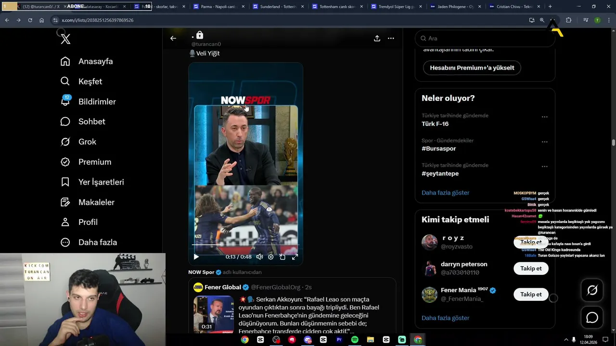This screenshot has width=616, height=346.
Task: Open Premiere Pro from taskbar
Action: point(339,340)
